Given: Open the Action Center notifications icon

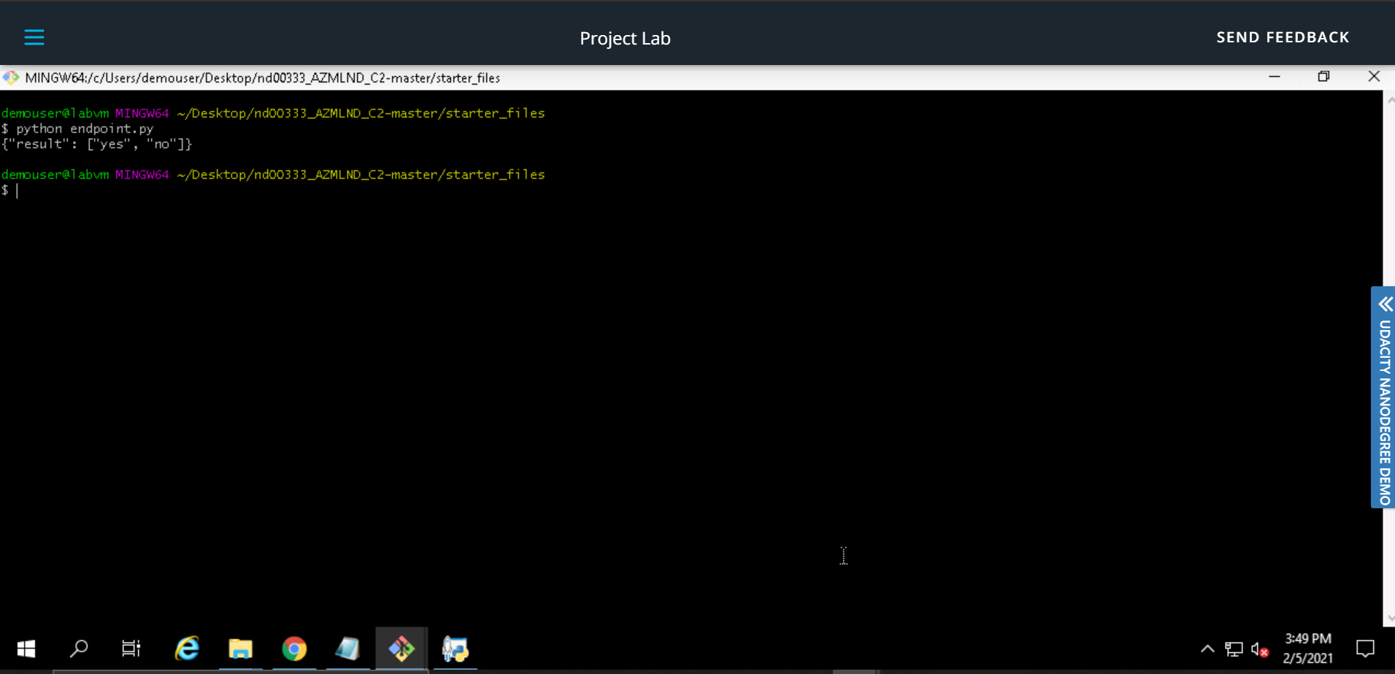Looking at the screenshot, I should pos(1365,648).
